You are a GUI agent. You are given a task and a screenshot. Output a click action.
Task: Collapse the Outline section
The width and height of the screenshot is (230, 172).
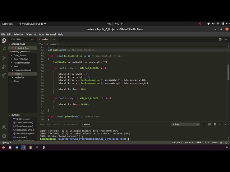[10, 115]
